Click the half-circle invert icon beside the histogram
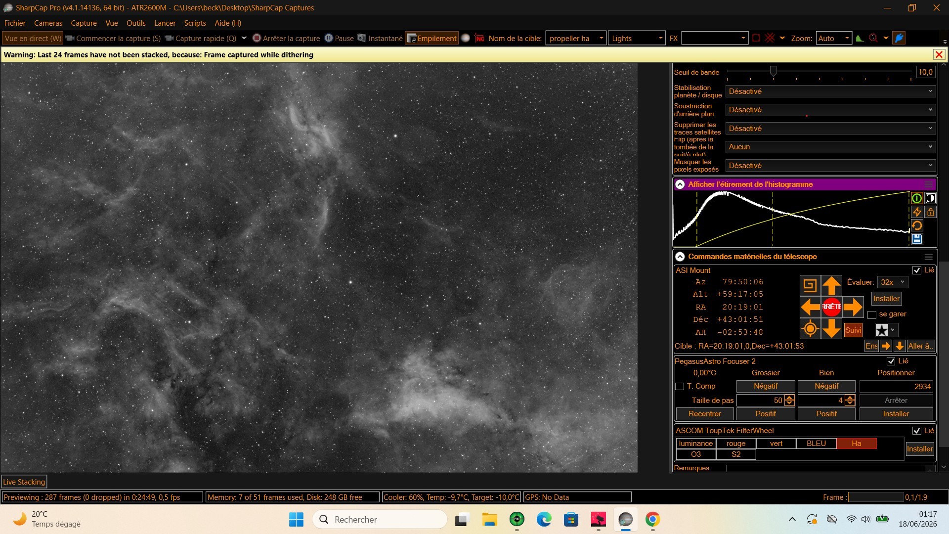949x534 pixels. (931, 198)
